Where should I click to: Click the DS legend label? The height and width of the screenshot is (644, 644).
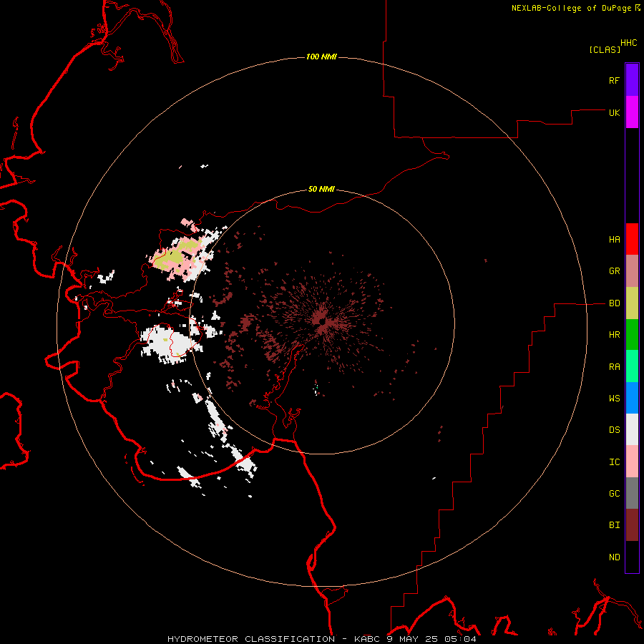tap(614, 430)
